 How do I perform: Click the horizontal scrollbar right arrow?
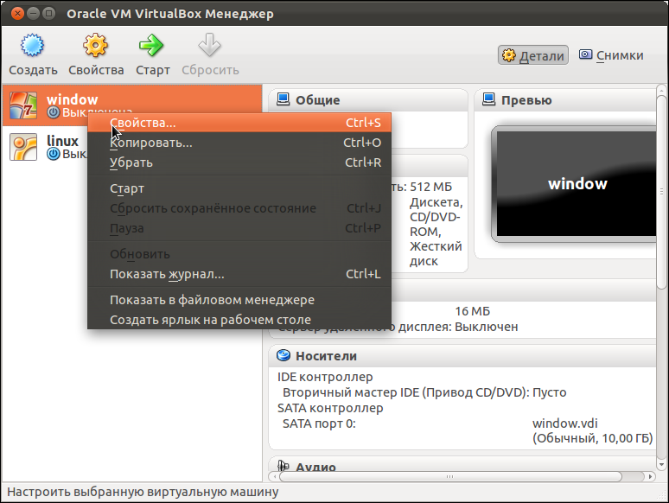tap(650, 476)
